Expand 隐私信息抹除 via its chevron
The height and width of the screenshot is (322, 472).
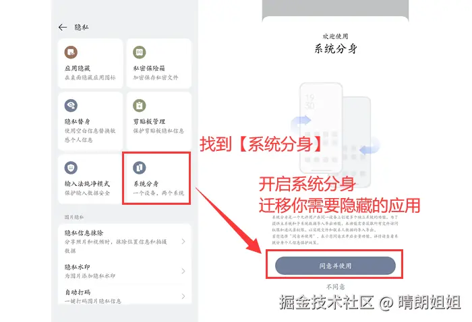183,241
